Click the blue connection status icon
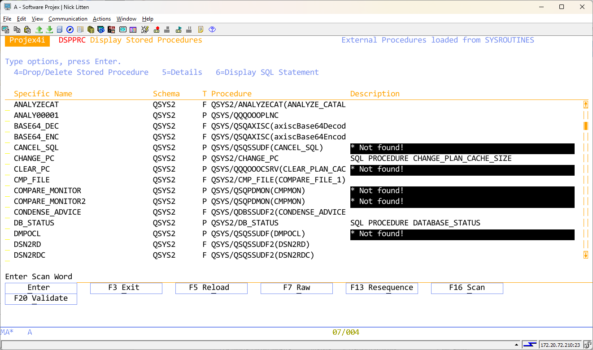 pyautogui.click(x=530, y=345)
